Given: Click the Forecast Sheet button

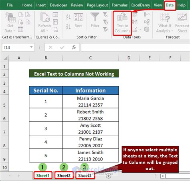Looking at the screenshot, I should coord(182,23).
